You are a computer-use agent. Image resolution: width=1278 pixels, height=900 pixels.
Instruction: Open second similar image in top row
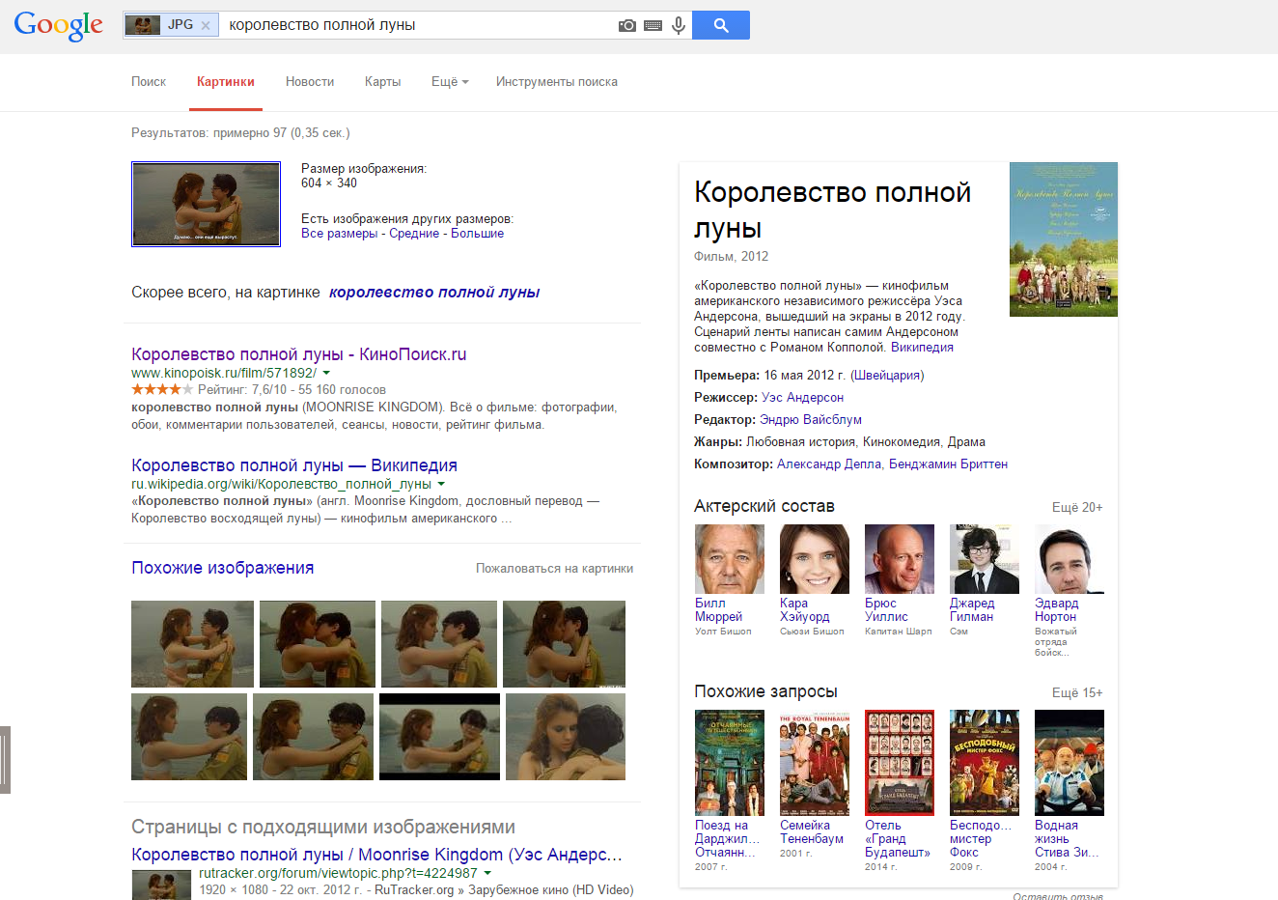click(x=318, y=644)
